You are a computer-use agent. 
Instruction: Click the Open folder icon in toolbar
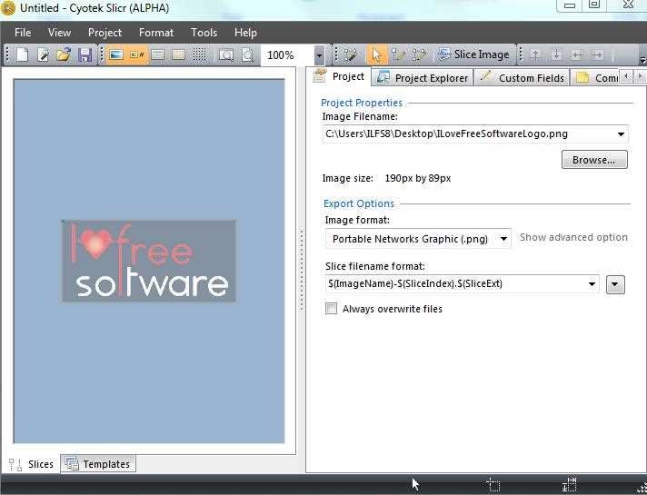(64, 55)
